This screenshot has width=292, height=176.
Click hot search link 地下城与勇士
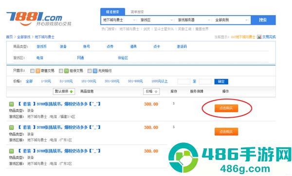click(129, 29)
